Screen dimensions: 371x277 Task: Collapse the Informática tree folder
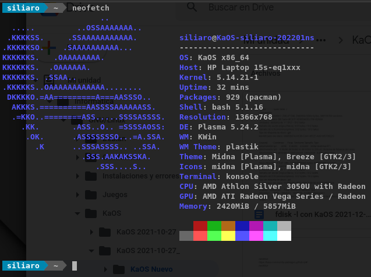50,101
